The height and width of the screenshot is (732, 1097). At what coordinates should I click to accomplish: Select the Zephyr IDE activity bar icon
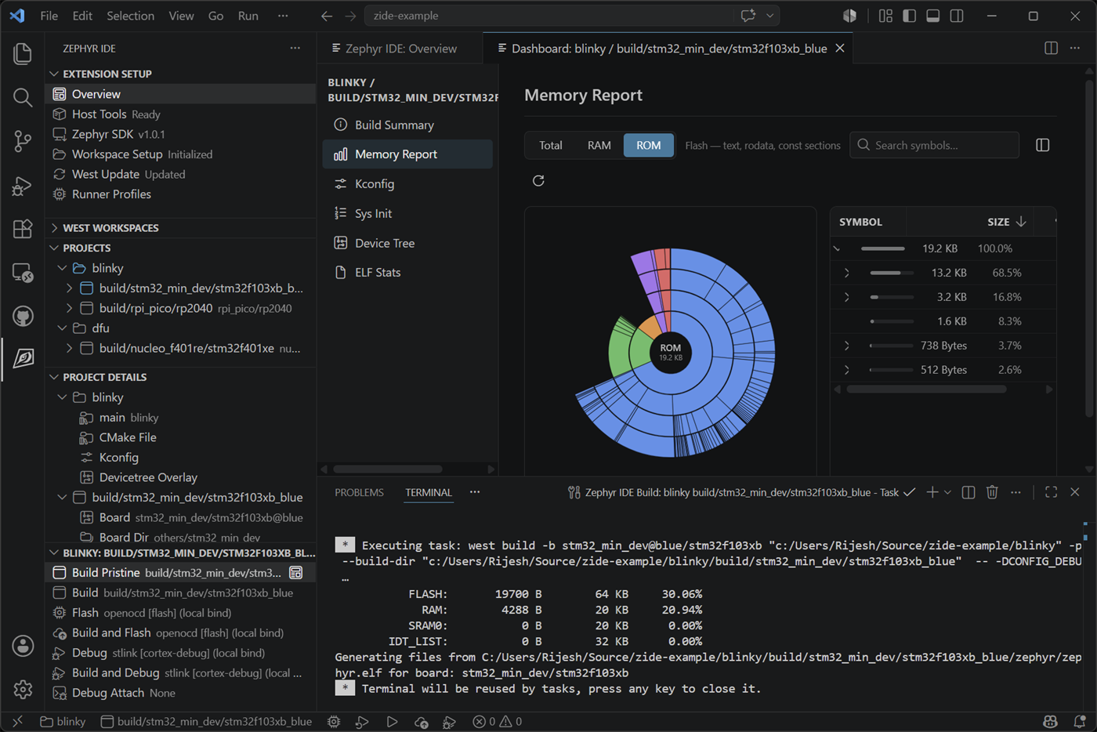coord(23,359)
